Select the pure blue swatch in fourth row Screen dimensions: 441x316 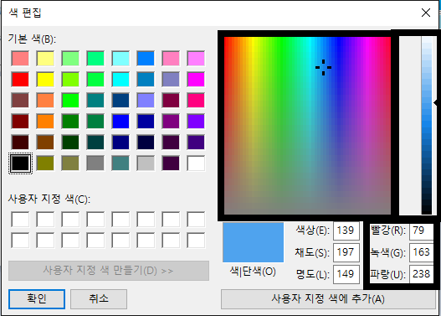point(121,121)
